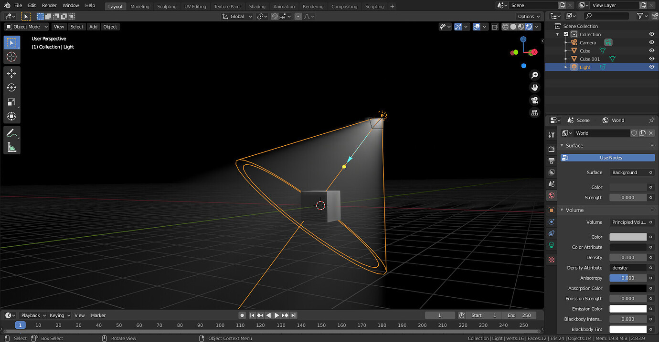659x342 pixels.
Task: Jump to the last frame with playback controls
Action: click(x=293, y=315)
